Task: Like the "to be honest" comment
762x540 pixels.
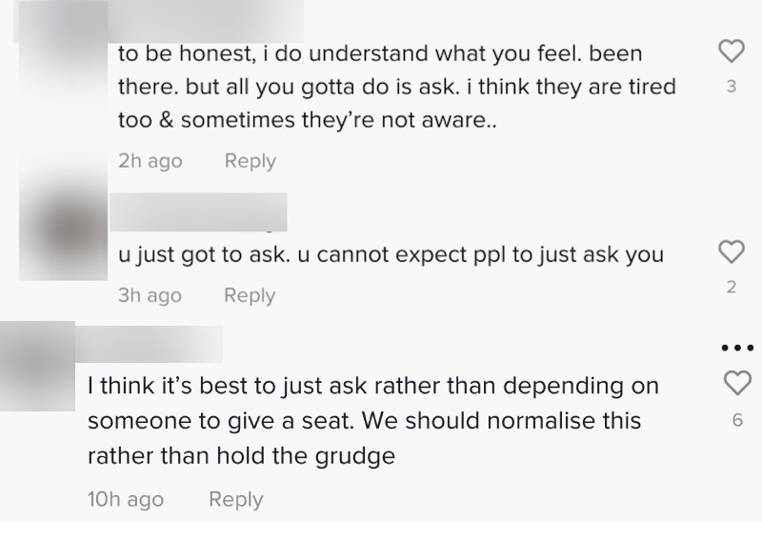Action: 732,51
